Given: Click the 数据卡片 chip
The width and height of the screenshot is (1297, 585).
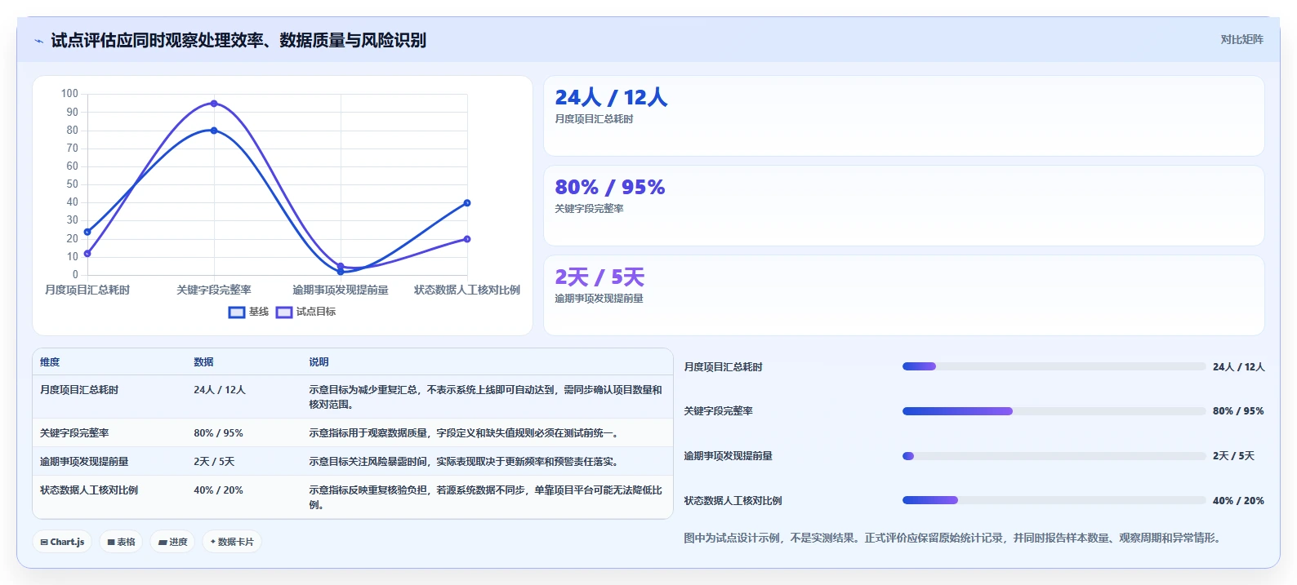Looking at the screenshot, I should pos(232,542).
